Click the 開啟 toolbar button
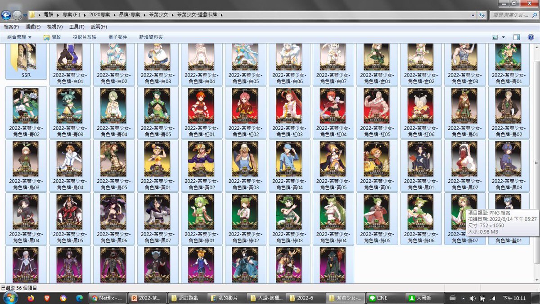The width and height of the screenshot is (540, 304). click(x=52, y=37)
